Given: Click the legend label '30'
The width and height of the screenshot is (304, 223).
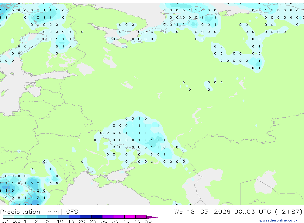Looking at the screenshot, I should point(104,221).
